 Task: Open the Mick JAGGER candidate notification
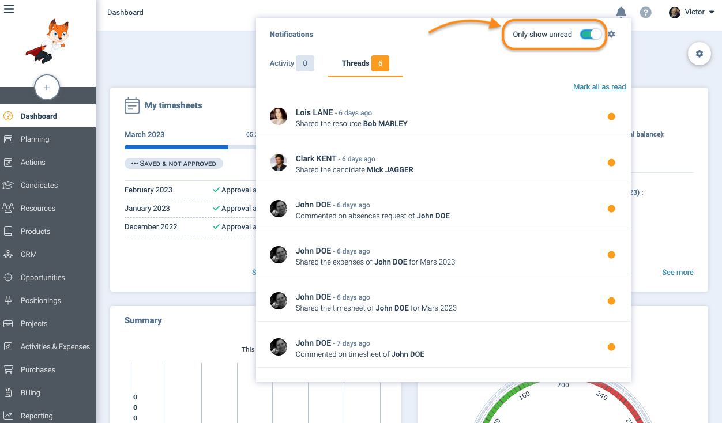[x=443, y=163]
